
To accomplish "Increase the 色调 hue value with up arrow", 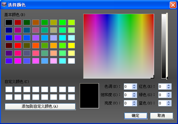I will click(x=134, y=85).
